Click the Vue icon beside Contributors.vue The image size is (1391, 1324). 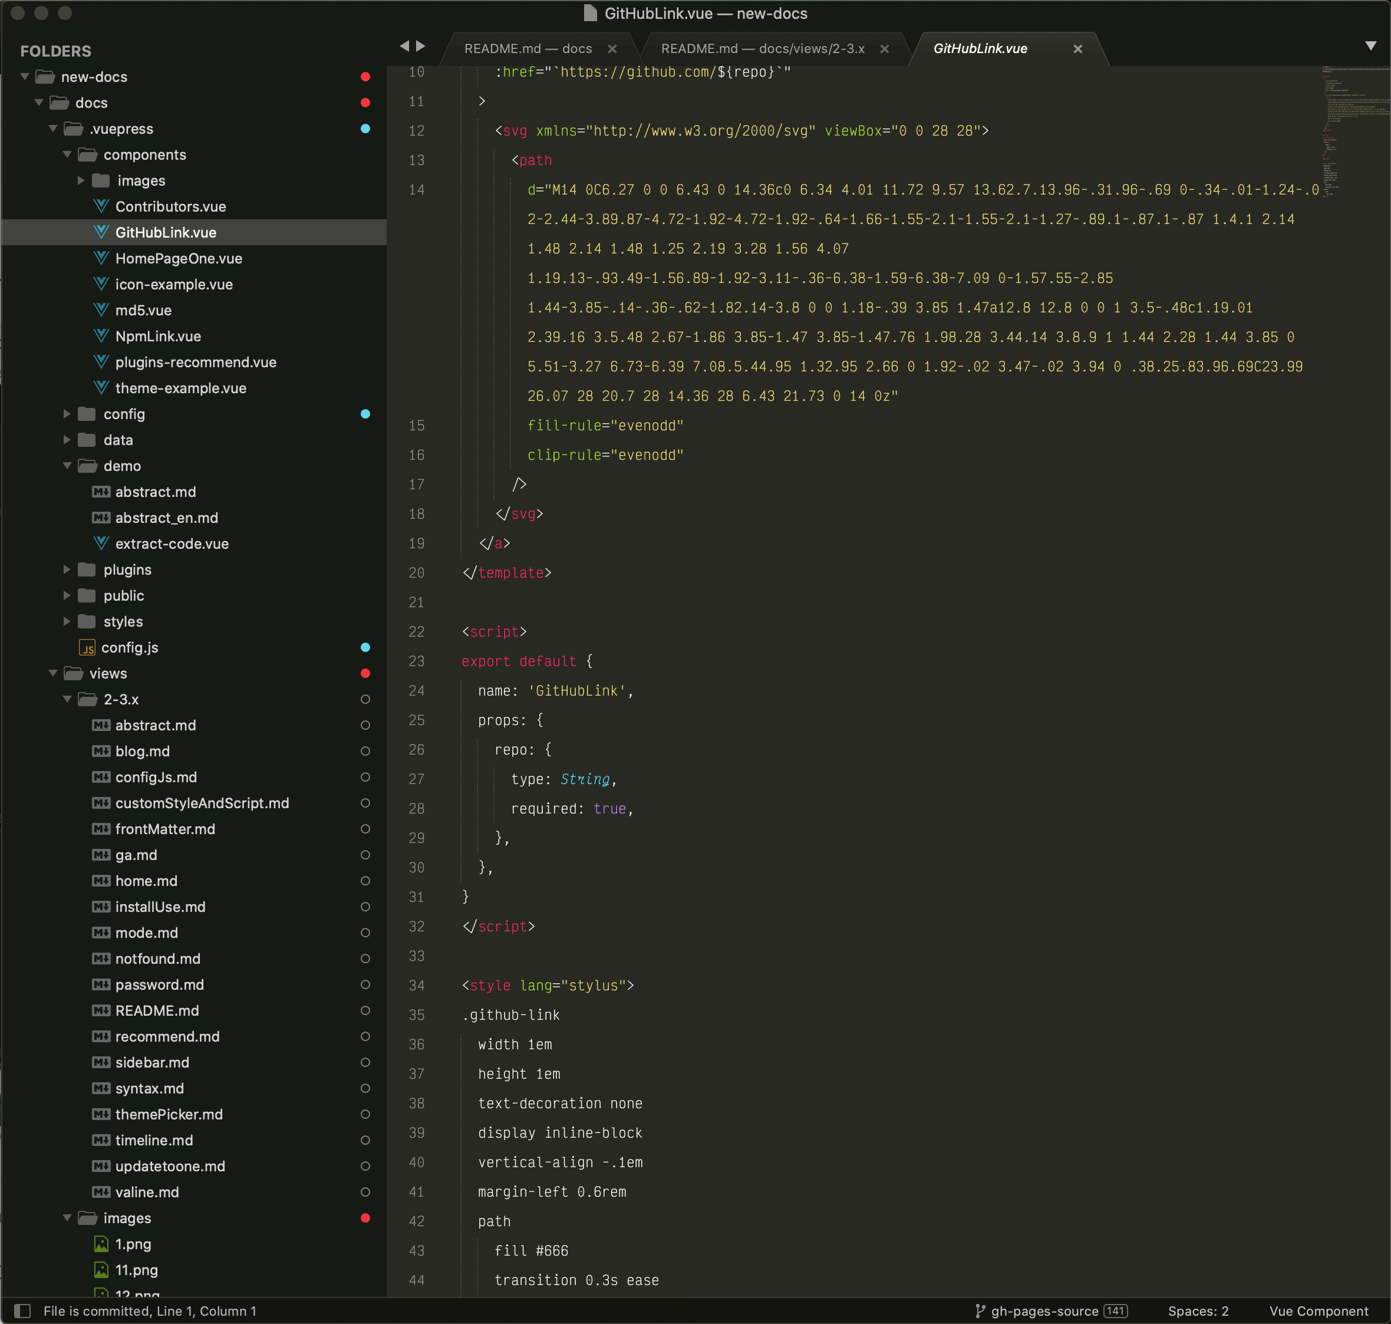pos(100,206)
